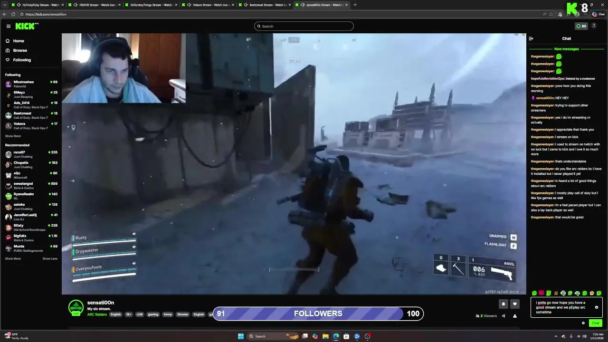608x342 pixels.
Task: Open the ARC Raiders category link
Action: pos(97,314)
